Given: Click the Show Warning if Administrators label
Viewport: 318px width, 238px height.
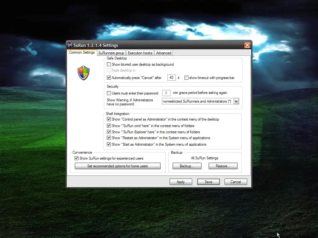Looking at the screenshot, I should (x=130, y=102).
